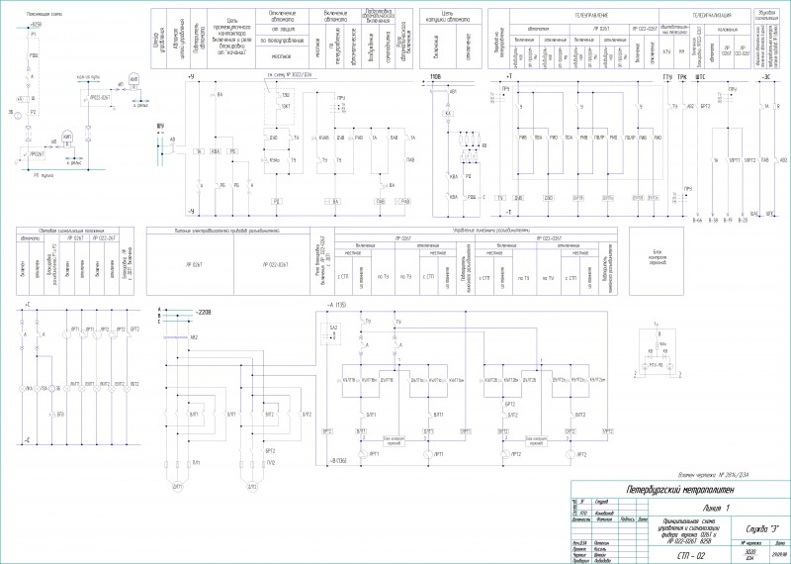Viewport: 791px width, 564px height.
Task: Click the "АВ2" breaker label under ~220В
Action: click(x=193, y=339)
